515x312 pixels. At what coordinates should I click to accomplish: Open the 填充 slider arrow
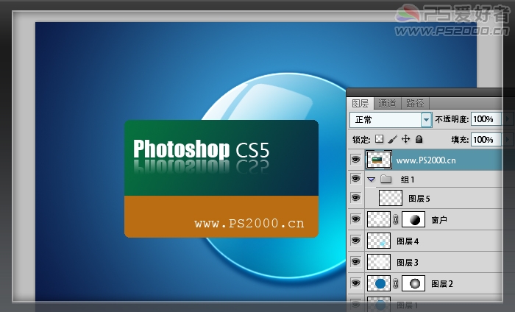(x=507, y=140)
